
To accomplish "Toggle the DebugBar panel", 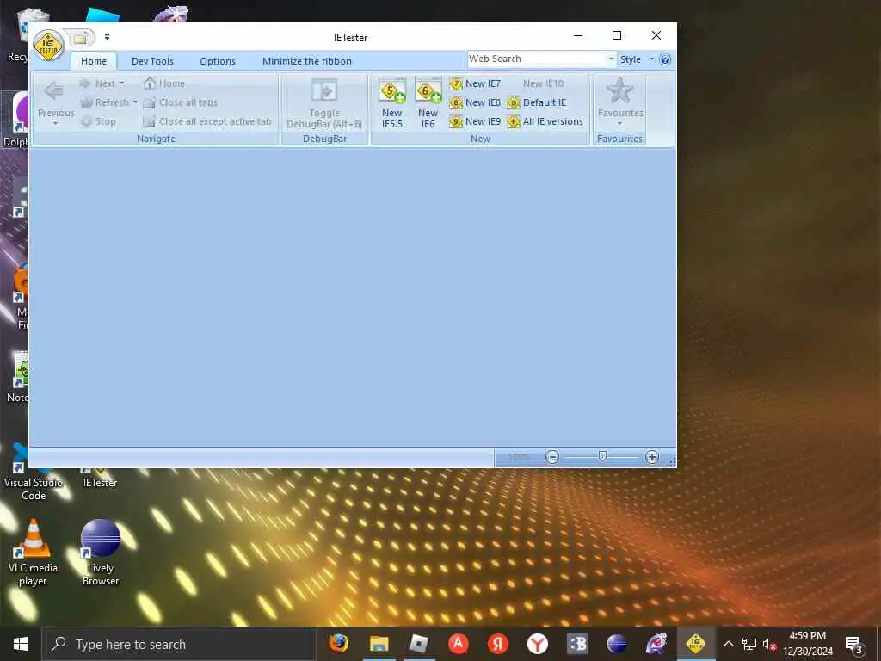I will point(324,103).
